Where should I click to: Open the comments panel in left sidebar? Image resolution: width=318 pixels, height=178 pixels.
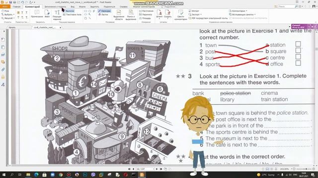pos(3,62)
